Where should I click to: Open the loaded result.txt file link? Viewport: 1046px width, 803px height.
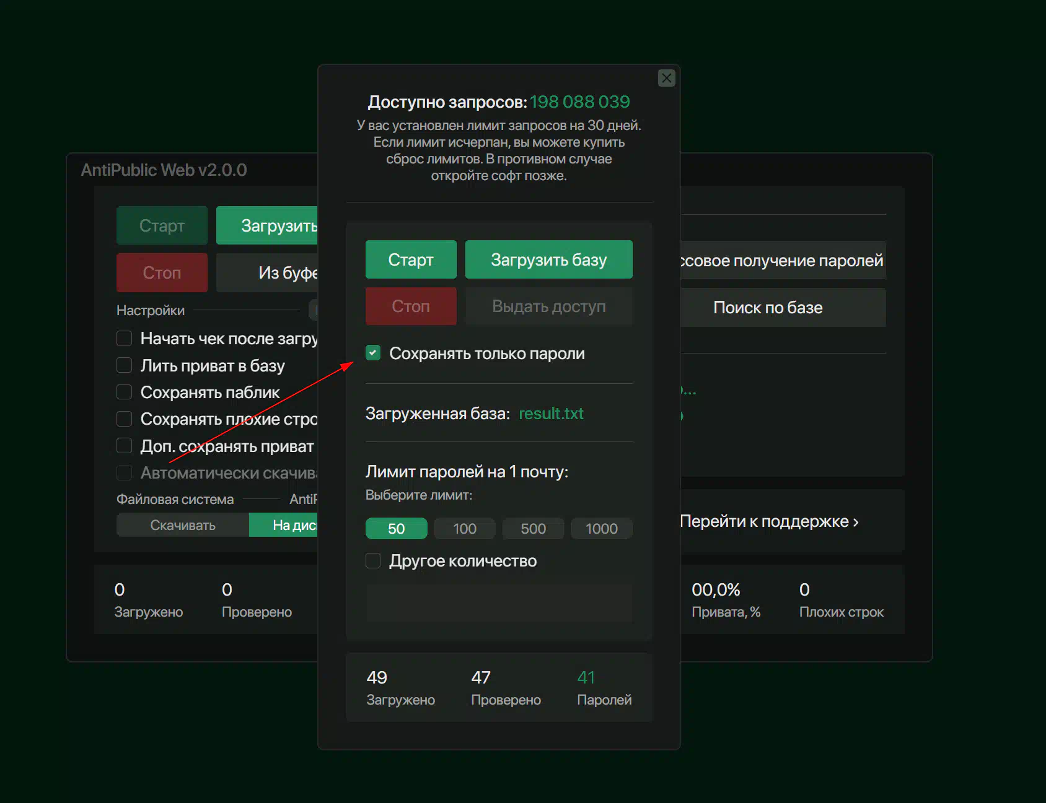click(x=551, y=413)
